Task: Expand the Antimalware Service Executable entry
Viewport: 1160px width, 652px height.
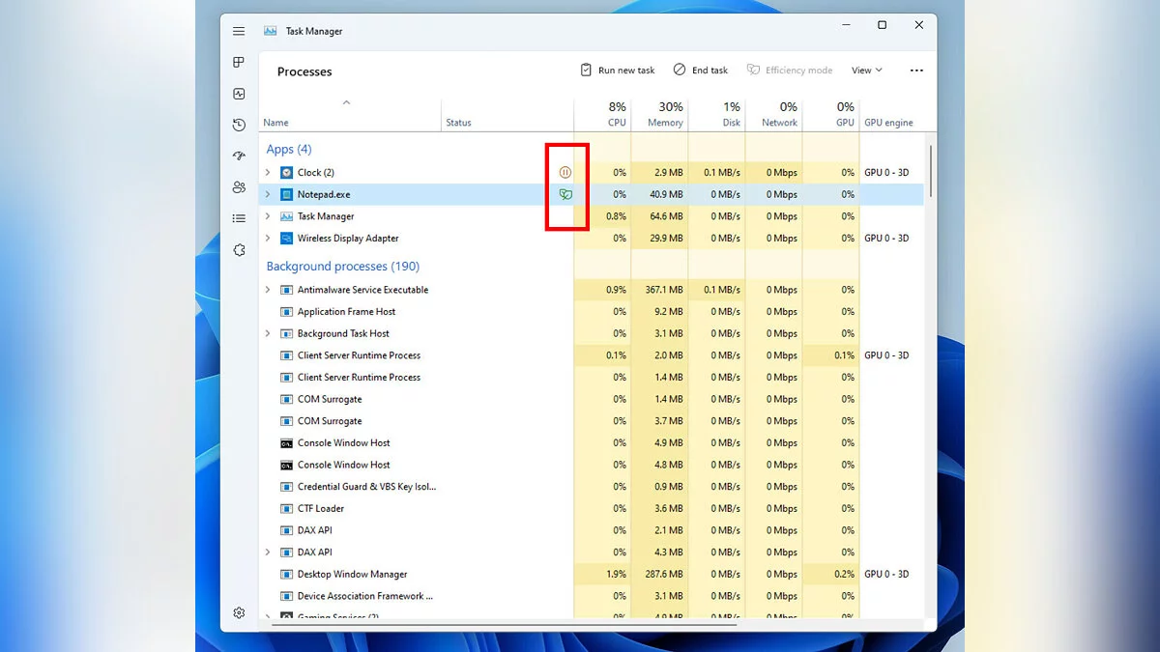Action: click(x=268, y=290)
